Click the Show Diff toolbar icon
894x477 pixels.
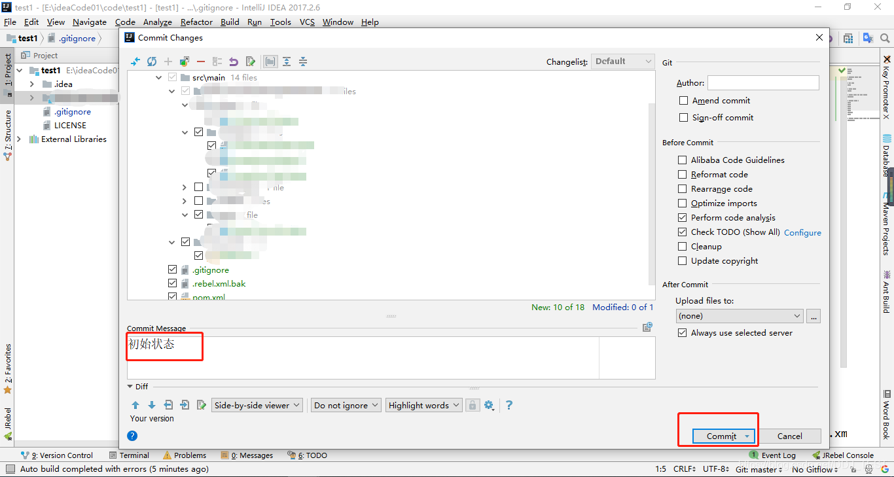pyautogui.click(x=135, y=62)
